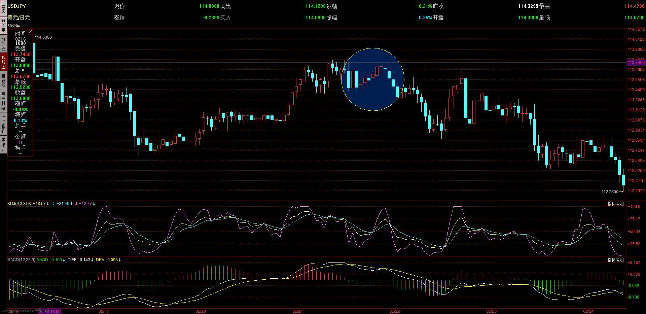Click the 60分钟 period label
The height and width of the screenshot is (314, 646).
tap(14, 26)
